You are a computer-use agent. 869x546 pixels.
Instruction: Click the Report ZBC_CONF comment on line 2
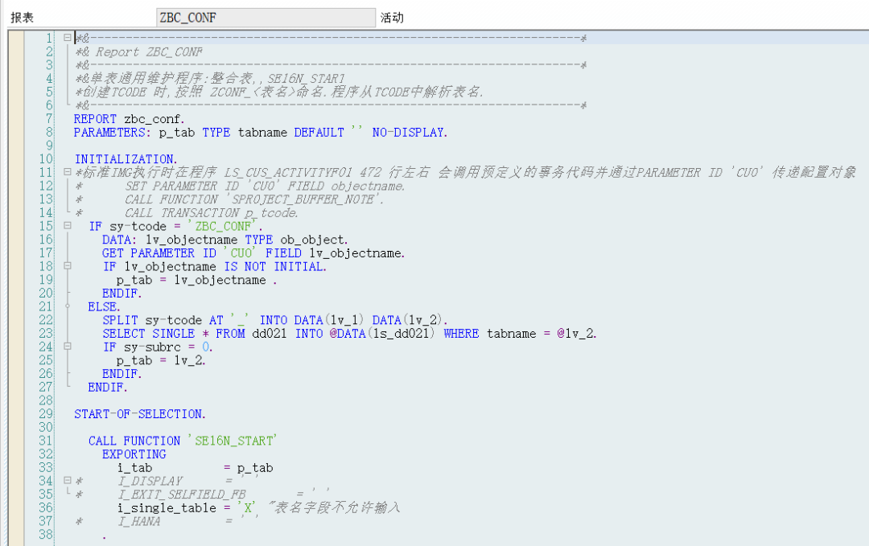pyautogui.click(x=139, y=52)
